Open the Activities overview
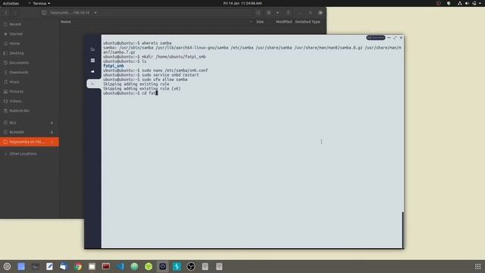This screenshot has width=485, height=273. pos(11,3)
